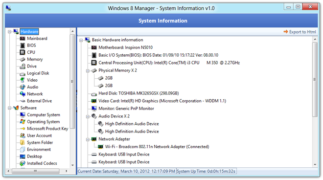The width and height of the screenshot is (323, 180).
Task: Select the Memory module icon in the sidebar
Action: (x=23, y=59)
